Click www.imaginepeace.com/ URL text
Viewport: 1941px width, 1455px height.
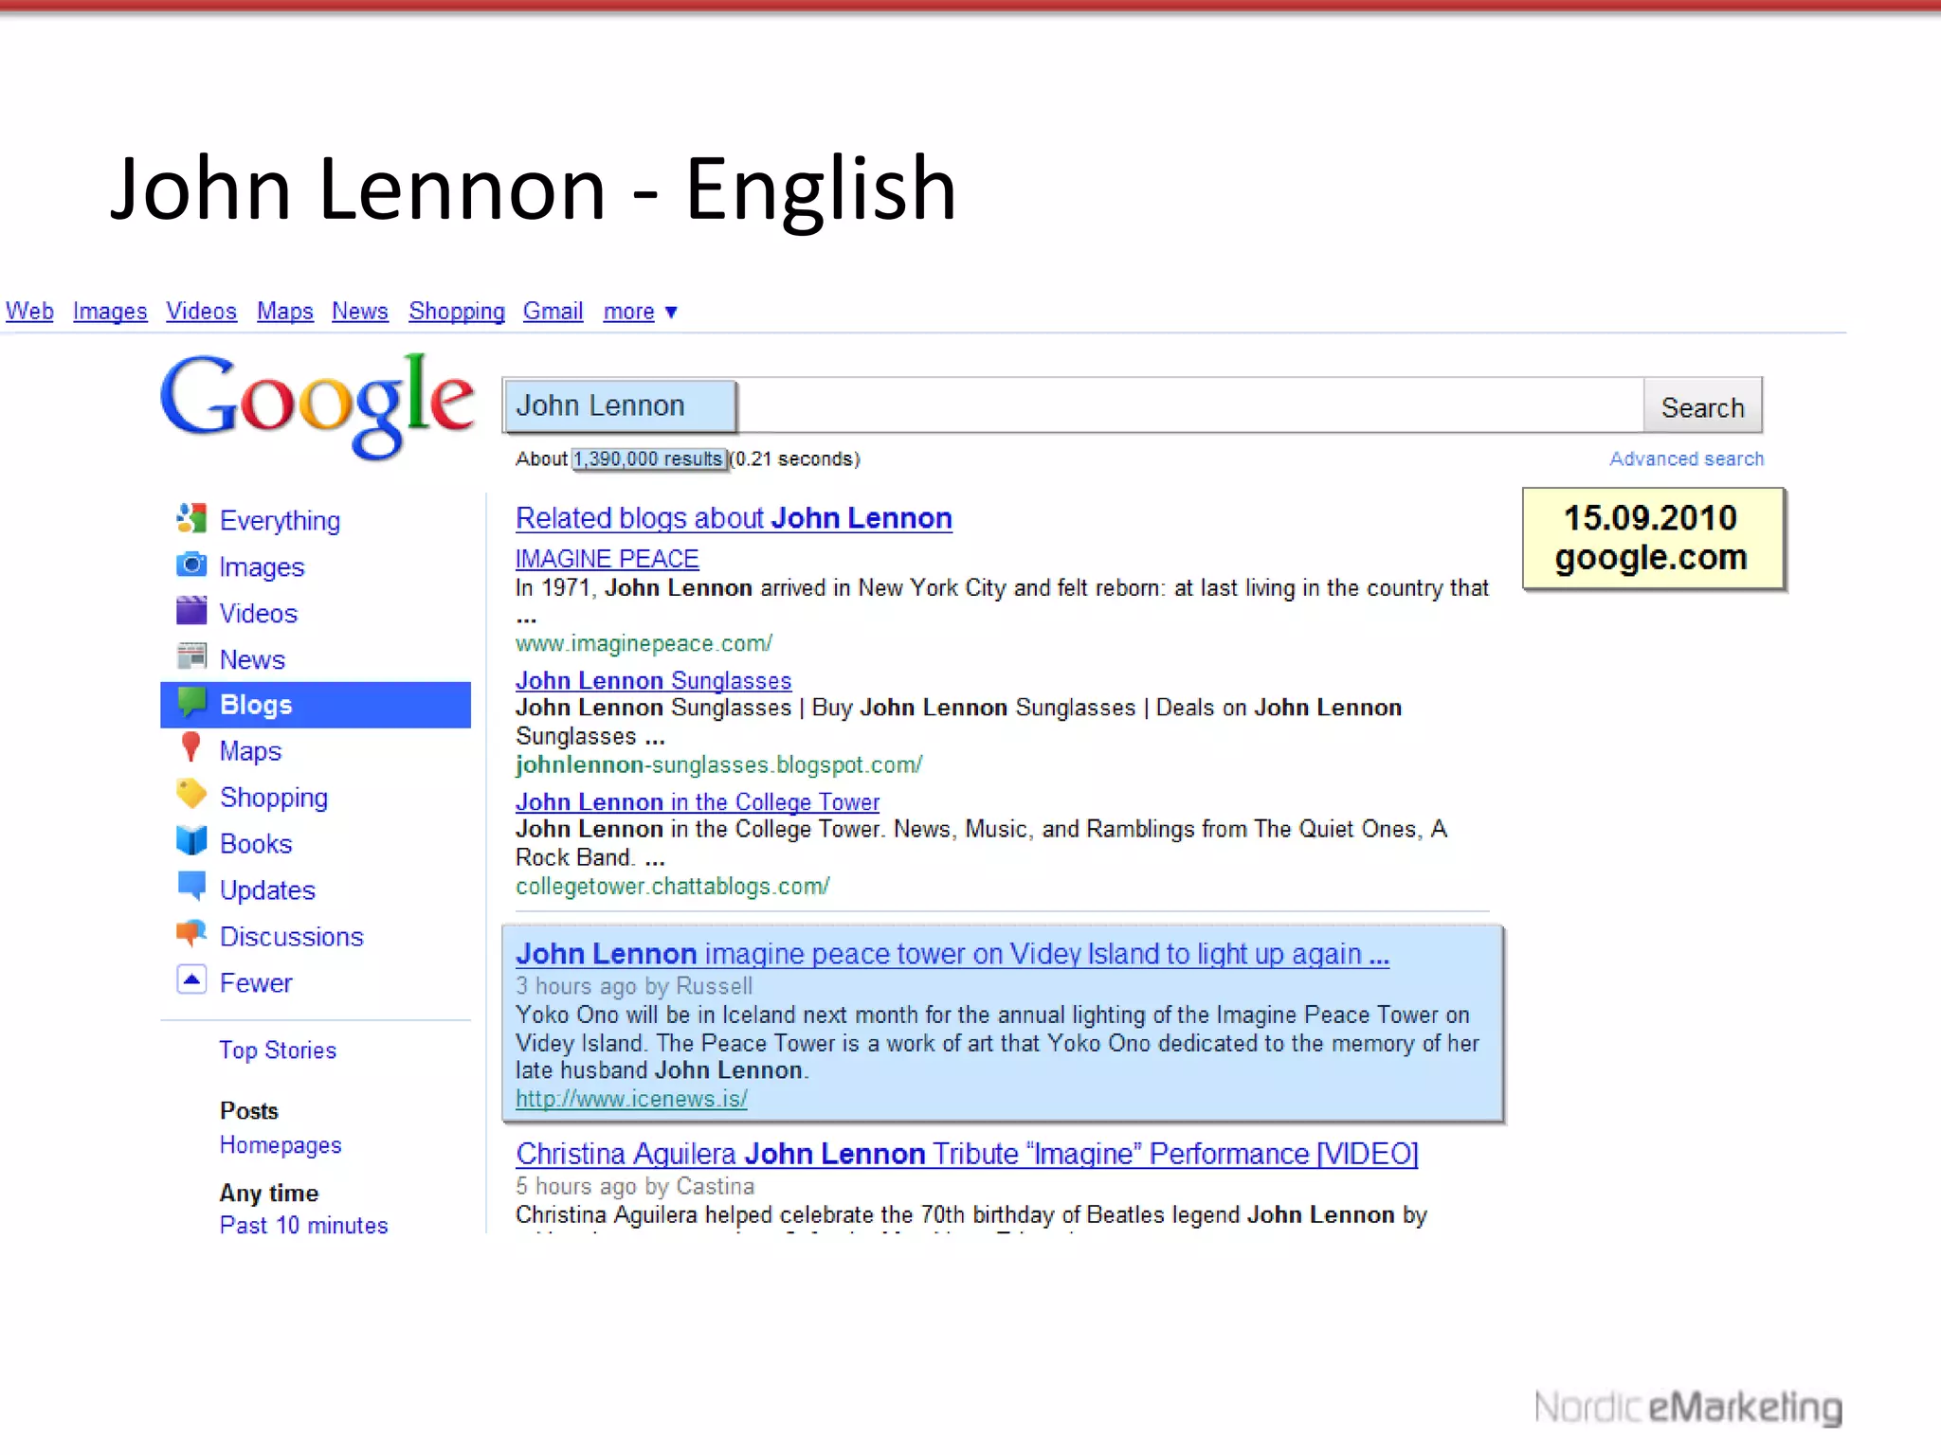(644, 644)
